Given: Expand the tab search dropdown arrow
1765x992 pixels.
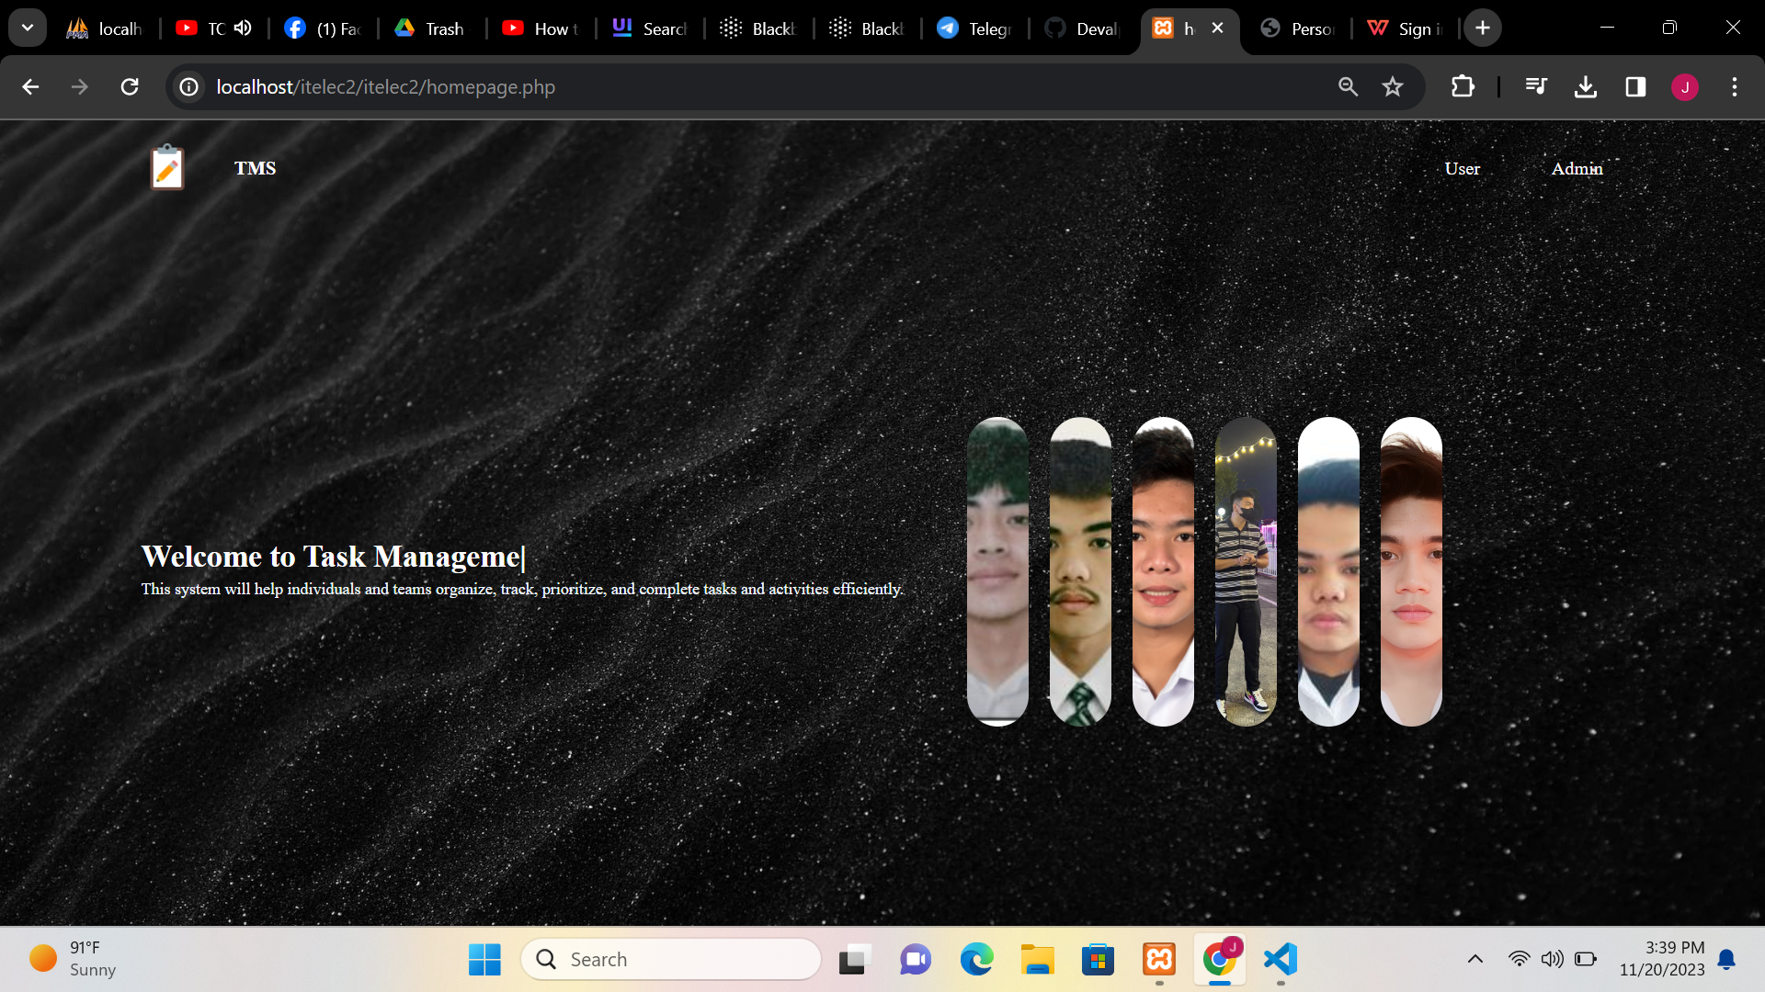Looking at the screenshot, I should click(x=28, y=28).
